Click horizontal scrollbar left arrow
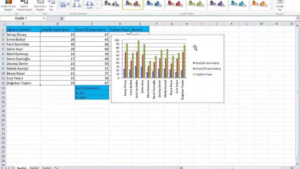300x169 pixels. 181,168
